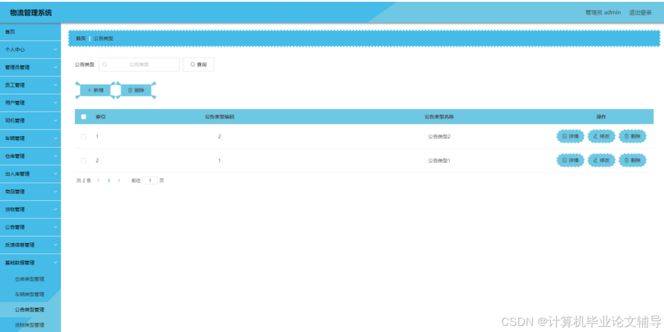Expand 个人中心 using its chevron
The height and width of the screenshot is (332, 664).
[56, 50]
